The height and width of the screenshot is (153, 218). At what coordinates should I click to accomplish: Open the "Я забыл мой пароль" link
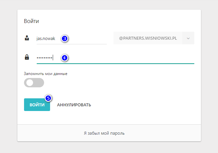109,133
